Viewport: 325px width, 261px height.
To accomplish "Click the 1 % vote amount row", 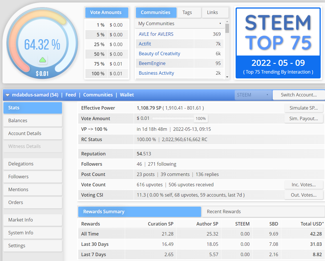I will tap(107, 25).
